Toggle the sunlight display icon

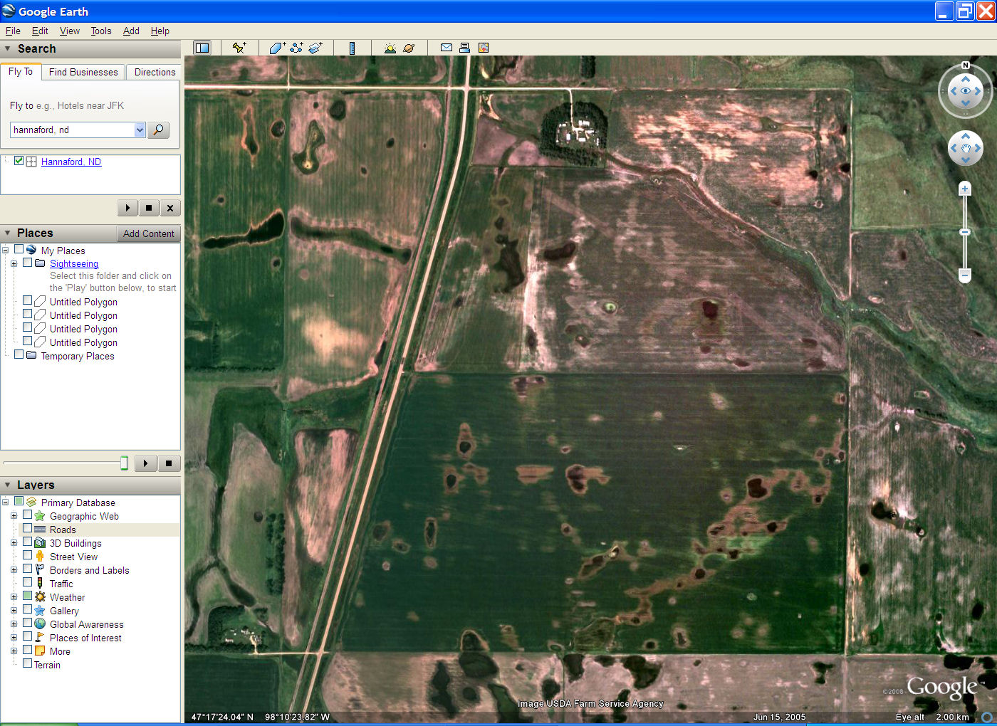(x=390, y=48)
